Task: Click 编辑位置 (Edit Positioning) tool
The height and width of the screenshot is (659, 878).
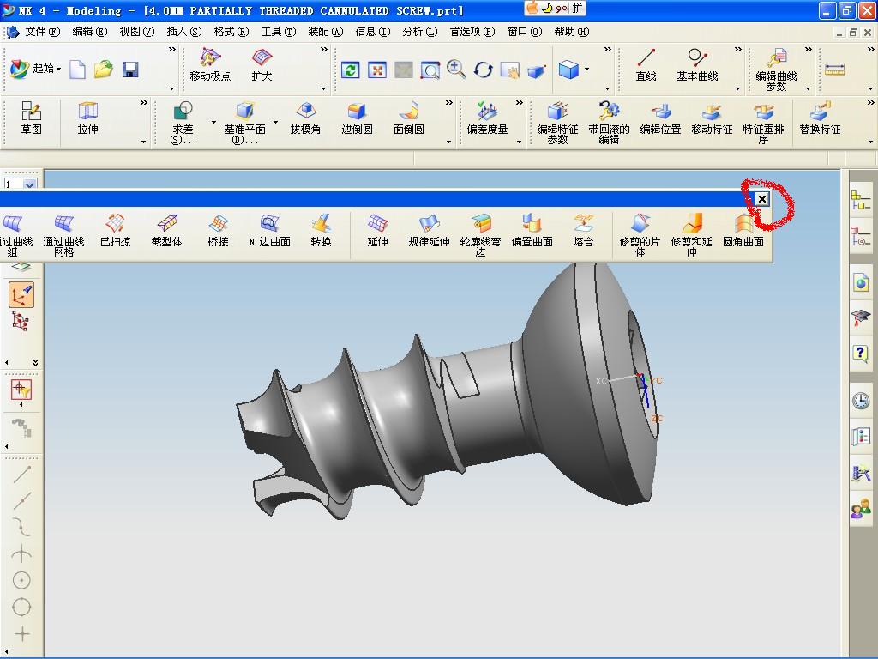Action: click(660, 118)
